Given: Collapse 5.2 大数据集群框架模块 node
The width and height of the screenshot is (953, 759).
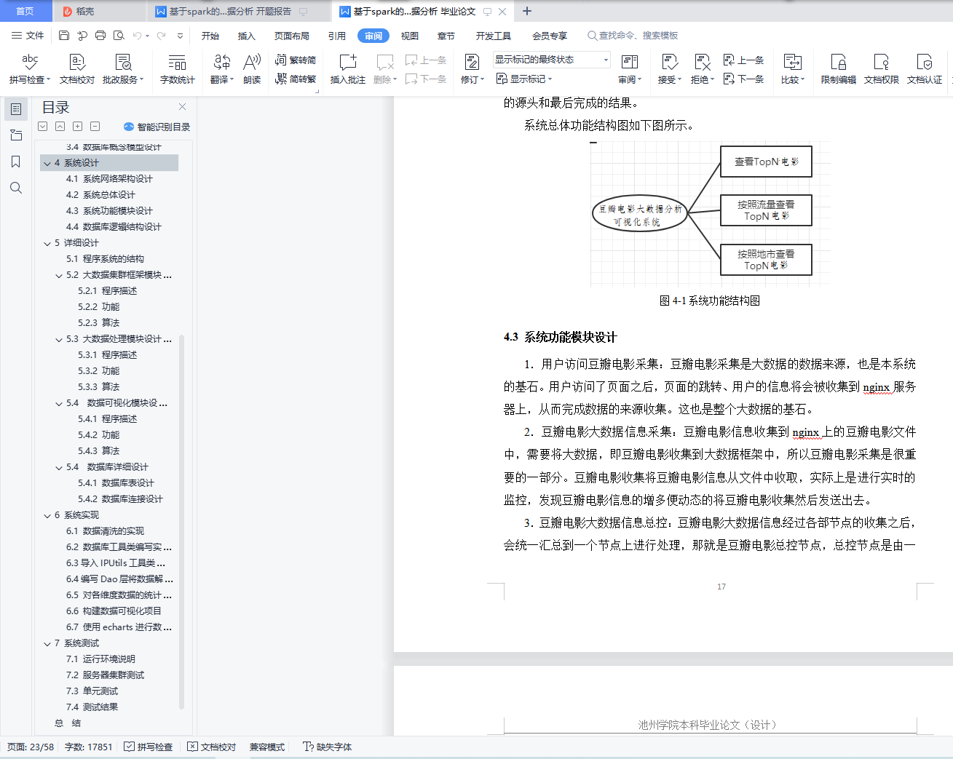Looking at the screenshot, I should [x=59, y=275].
